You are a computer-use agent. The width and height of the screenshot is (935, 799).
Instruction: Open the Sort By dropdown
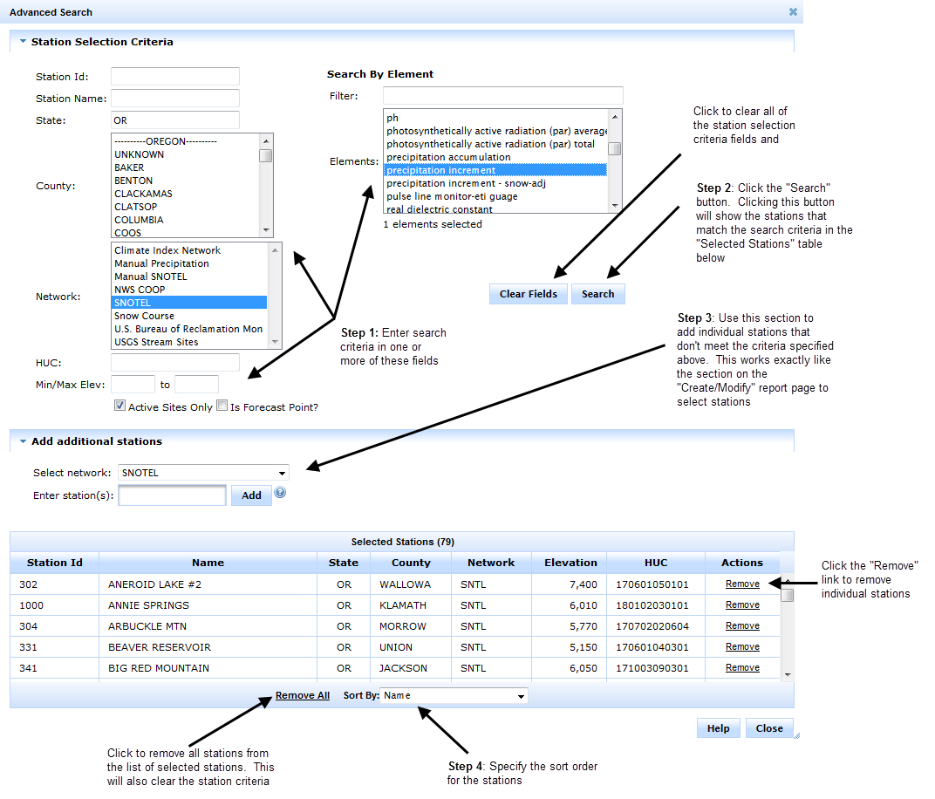[454, 696]
